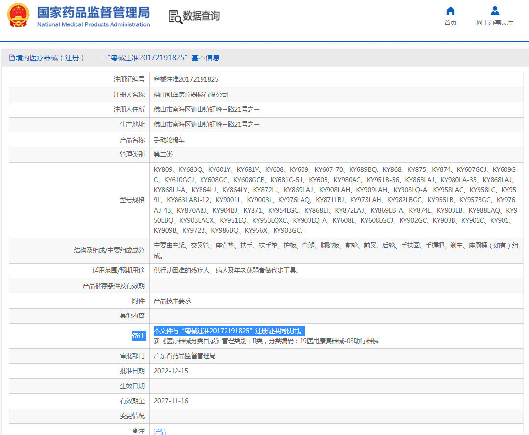Click the highlighted 本文件与 remark text
This screenshot has width=529, height=435.
pos(229,331)
